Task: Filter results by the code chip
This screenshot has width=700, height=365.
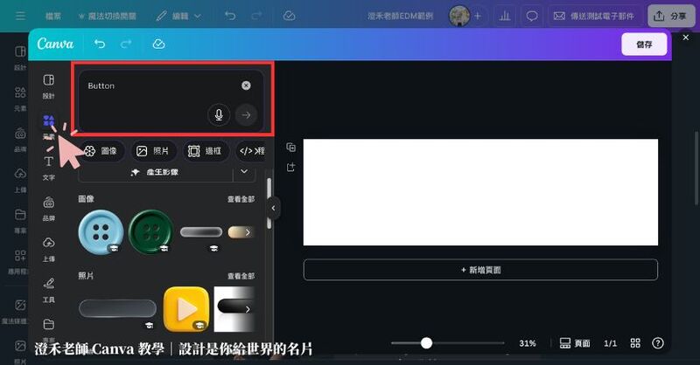Action: pyautogui.click(x=251, y=151)
